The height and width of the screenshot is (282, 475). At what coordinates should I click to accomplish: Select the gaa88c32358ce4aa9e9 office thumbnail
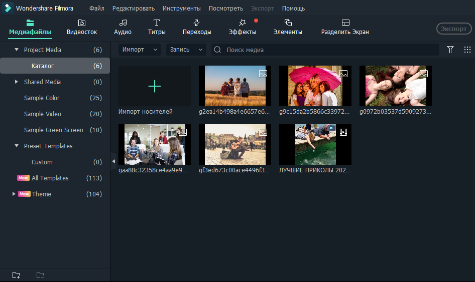[x=155, y=144]
